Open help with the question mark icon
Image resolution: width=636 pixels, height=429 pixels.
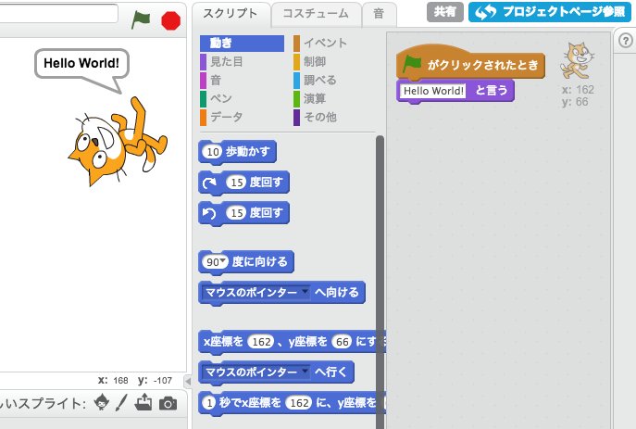[x=626, y=41]
